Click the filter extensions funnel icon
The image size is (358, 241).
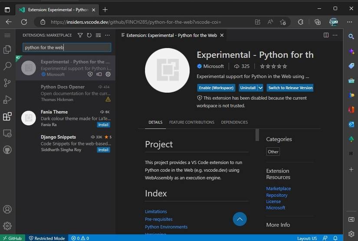80,35
